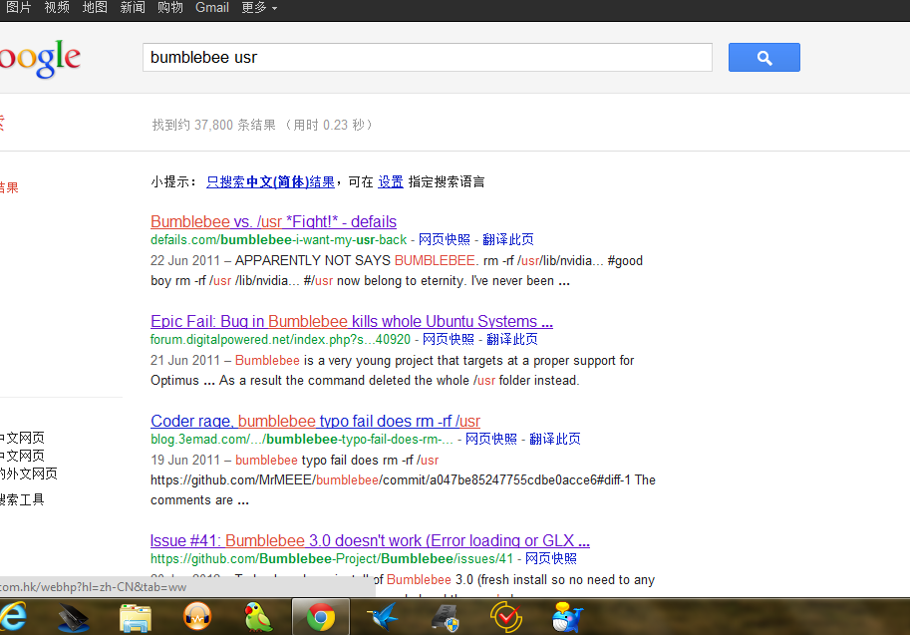Open 网页快照 for forum.digitalpowered.net result
Image resolution: width=910 pixels, height=635 pixels.
(449, 340)
